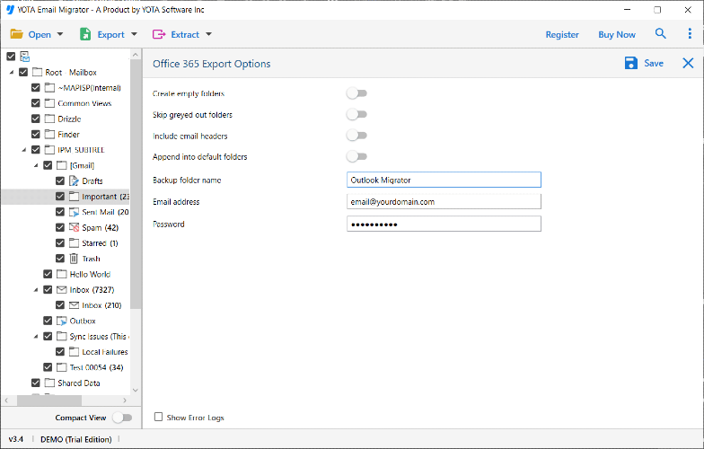
Task: Uncheck the topmost select-all checkbox
Action: (x=11, y=57)
